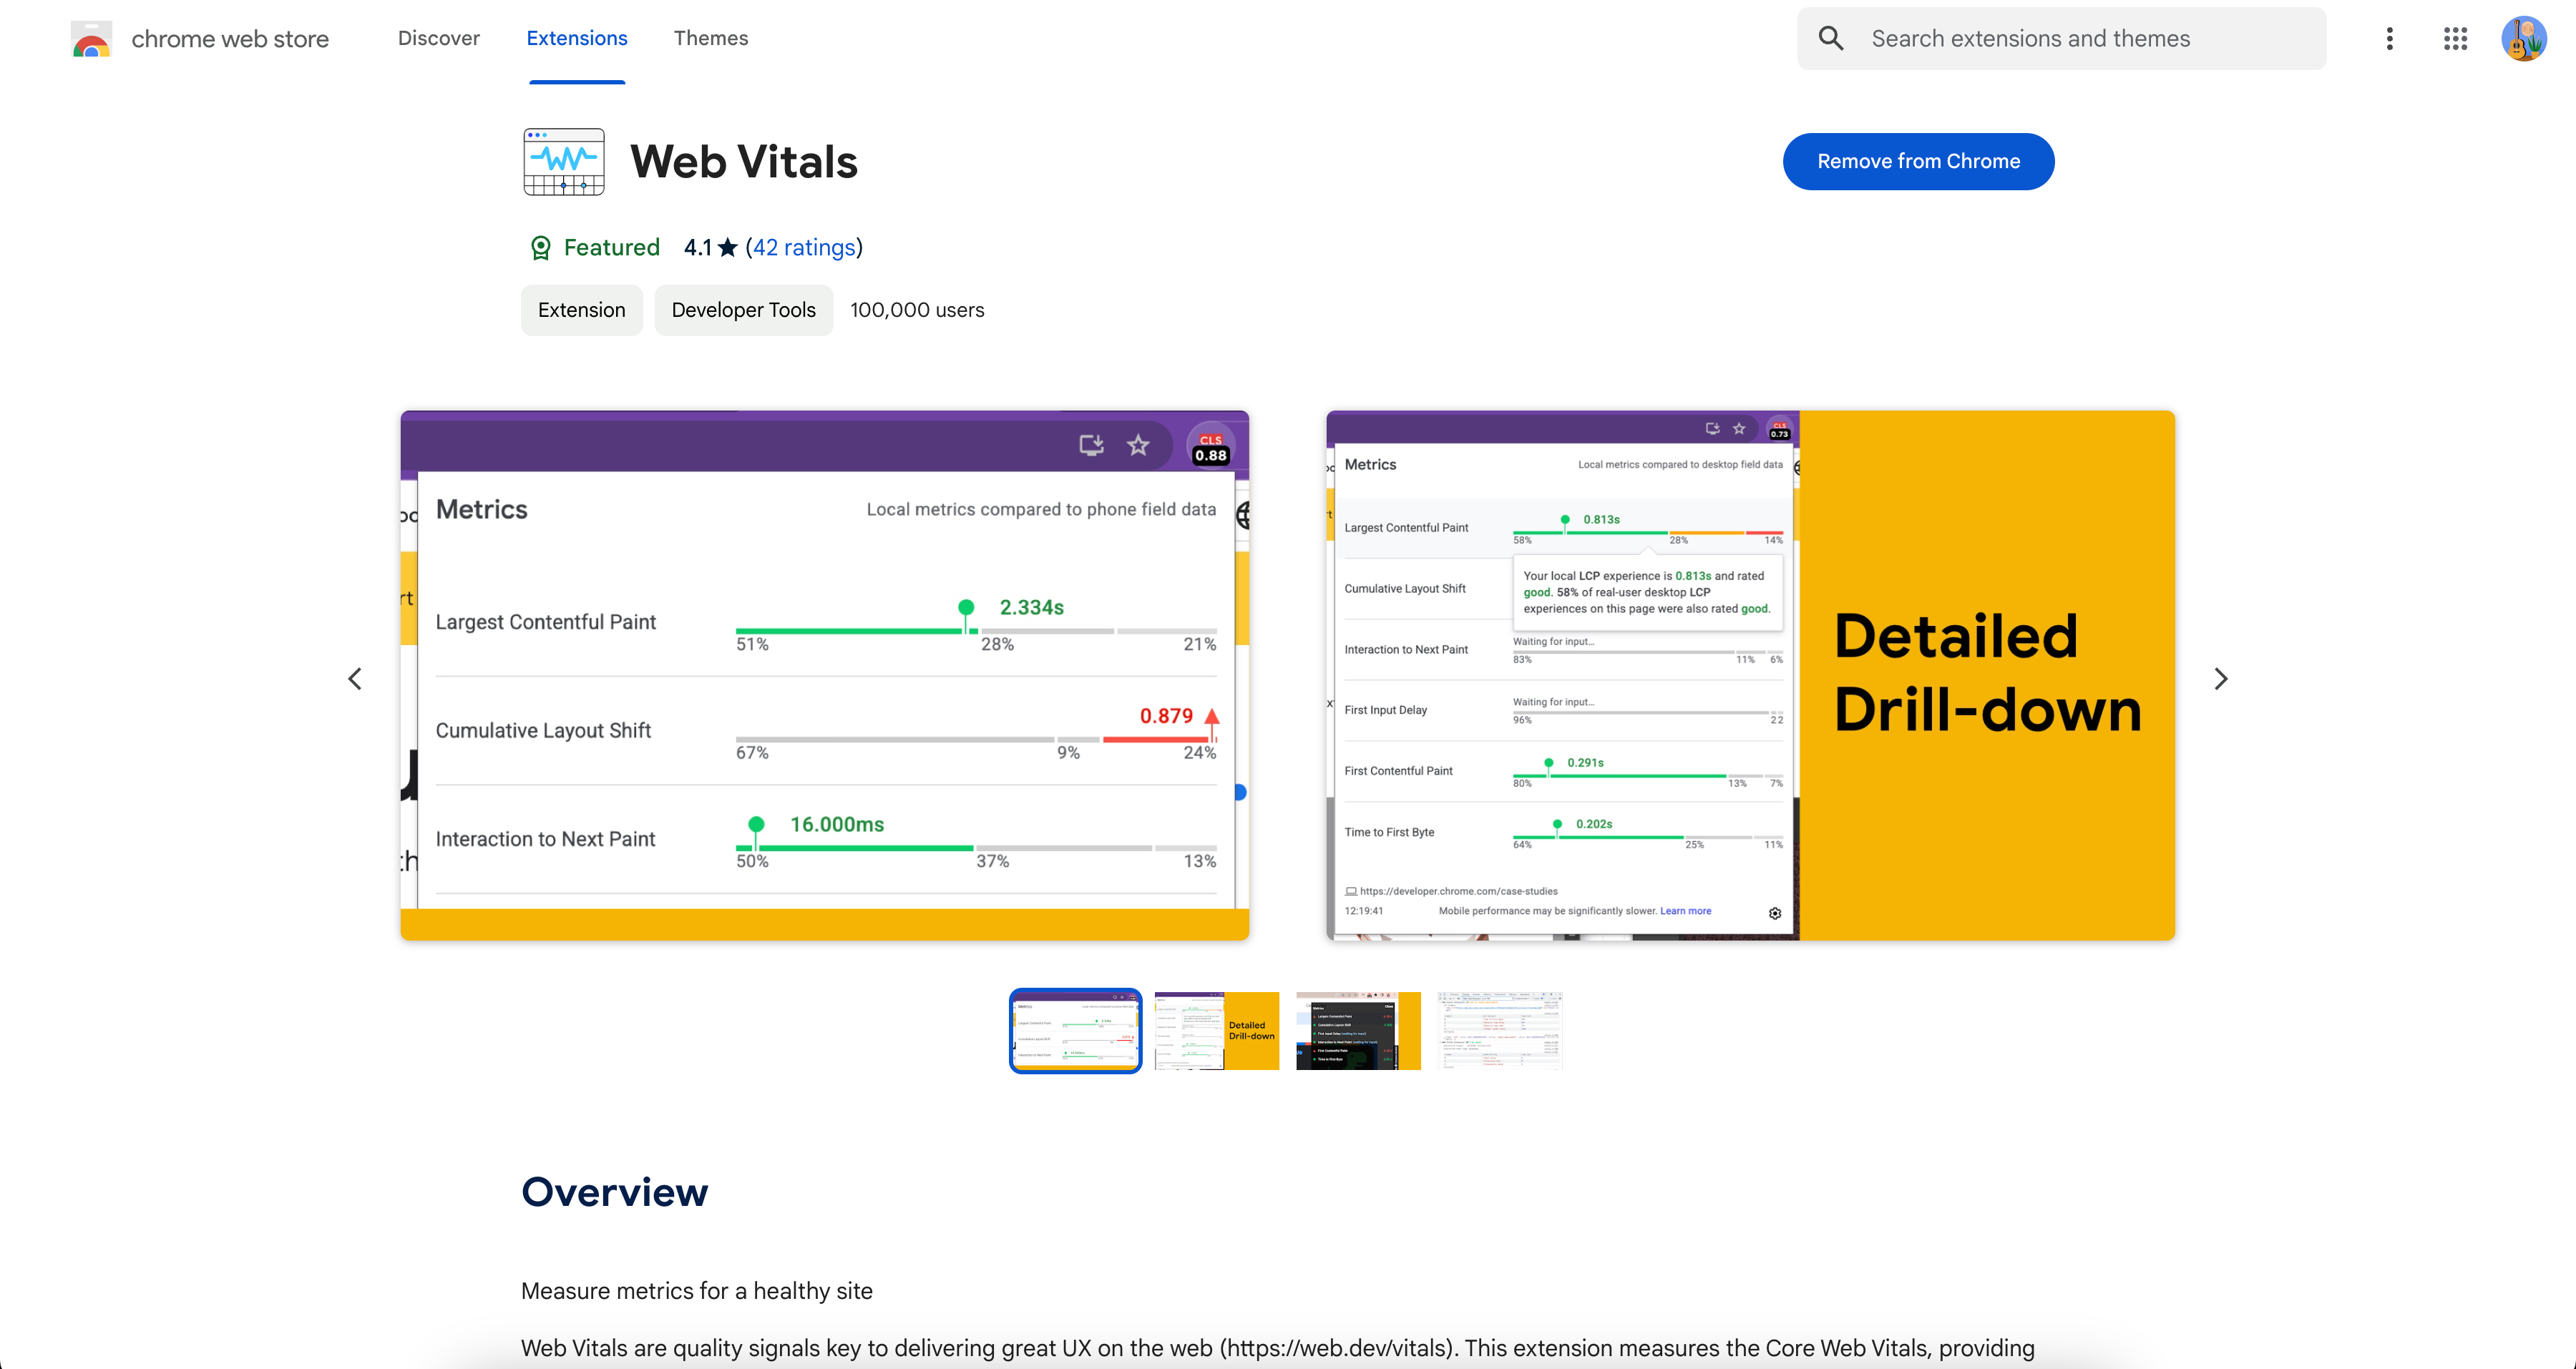This screenshot has width=2576, height=1369.
Task: Select the Detailed Drill-down thumbnail
Action: tap(1216, 1030)
